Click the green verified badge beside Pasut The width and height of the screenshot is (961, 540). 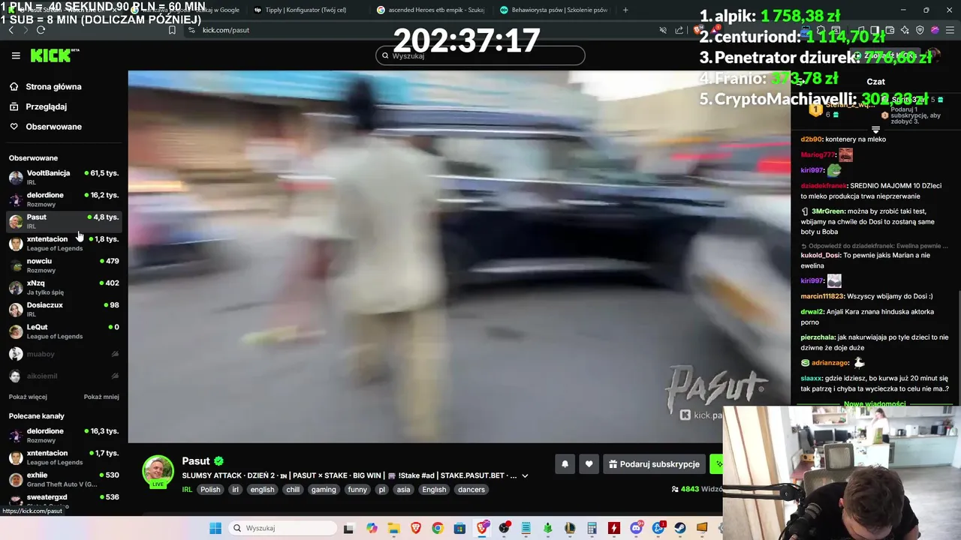(x=218, y=461)
